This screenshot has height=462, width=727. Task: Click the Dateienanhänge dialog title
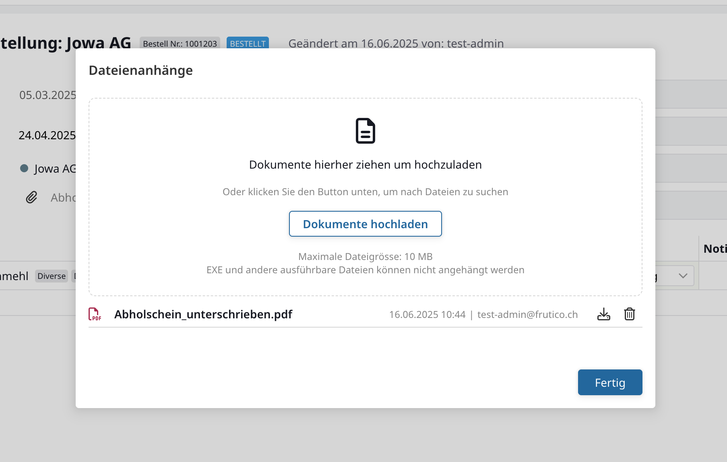click(x=140, y=70)
